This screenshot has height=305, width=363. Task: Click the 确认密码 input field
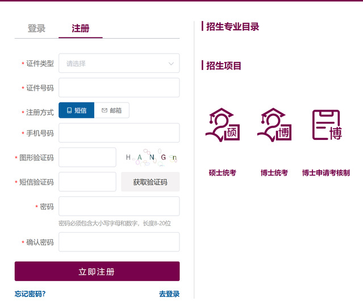tap(119, 242)
